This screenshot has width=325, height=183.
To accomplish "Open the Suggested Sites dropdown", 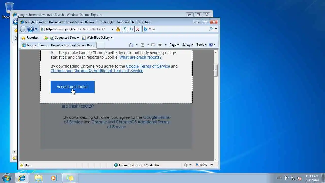I will coord(64,38).
